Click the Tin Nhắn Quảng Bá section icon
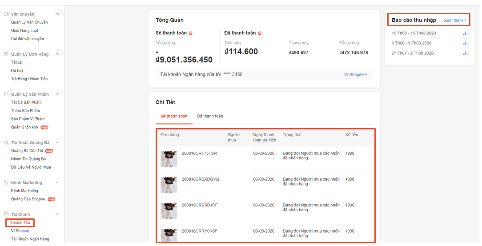The height and width of the screenshot is (246, 482). pos(6,143)
